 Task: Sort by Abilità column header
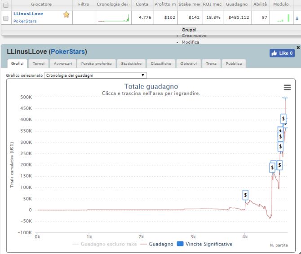pyautogui.click(x=260, y=4)
